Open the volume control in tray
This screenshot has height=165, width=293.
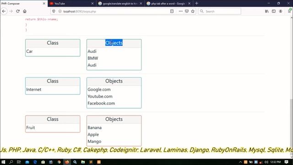click(x=266, y=162)
